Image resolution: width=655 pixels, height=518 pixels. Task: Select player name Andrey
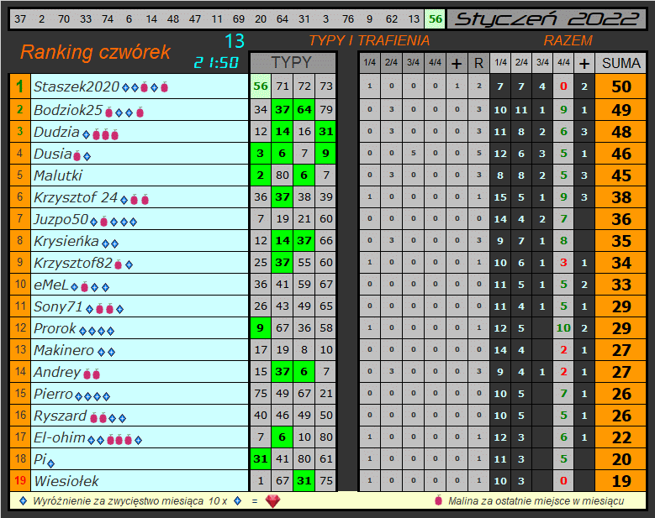(57, 372)
